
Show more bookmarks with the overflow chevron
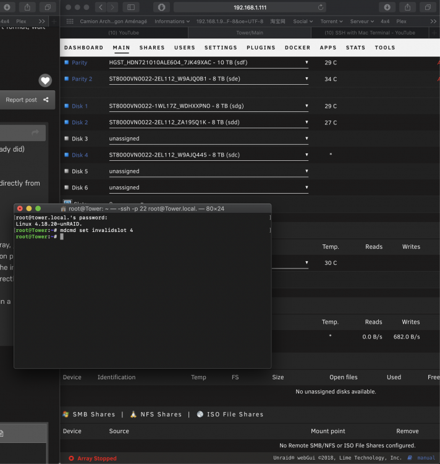pos(433,21)
